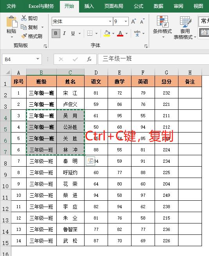
Task: Switch to 公式 Formulas tab
Action: click(x=139, y=6)
